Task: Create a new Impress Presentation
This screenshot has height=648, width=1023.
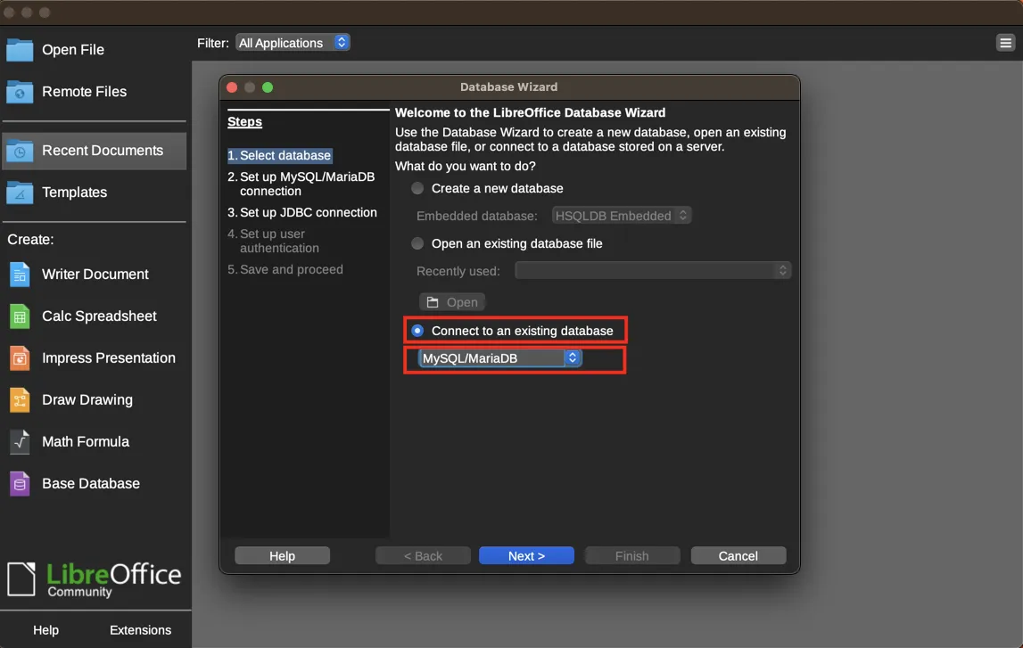Action: pyautogui.click(x=94, y=358)
